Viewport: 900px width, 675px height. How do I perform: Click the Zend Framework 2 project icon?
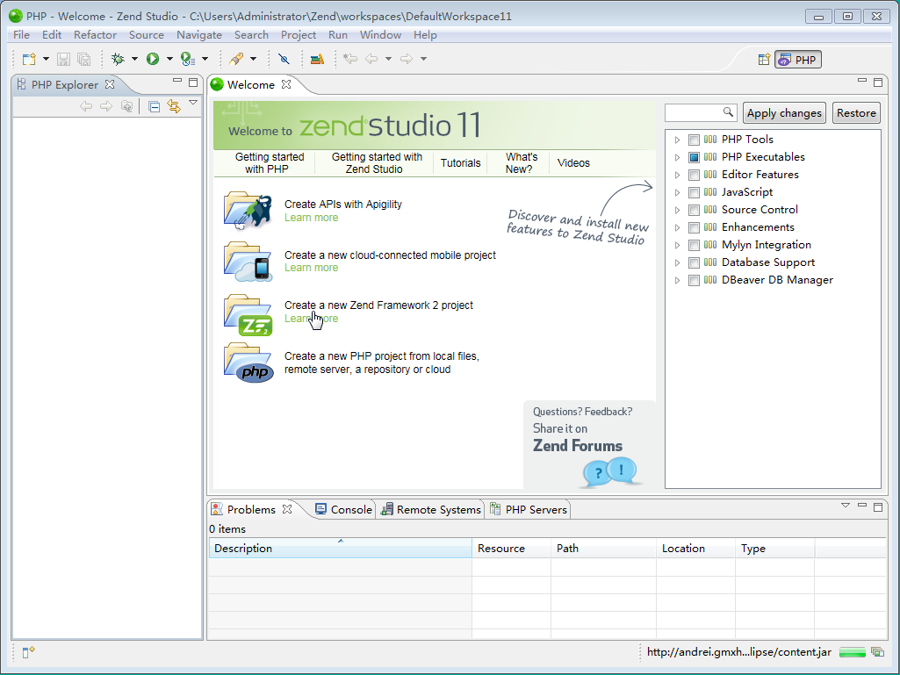point(248,315)
